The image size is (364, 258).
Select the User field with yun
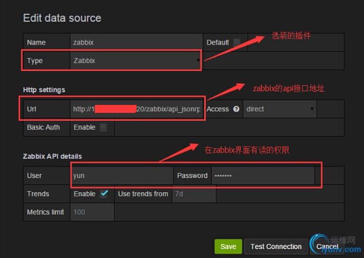point(121,175)
